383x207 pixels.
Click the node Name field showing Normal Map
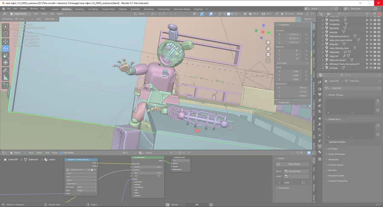[x=297, y=171]
